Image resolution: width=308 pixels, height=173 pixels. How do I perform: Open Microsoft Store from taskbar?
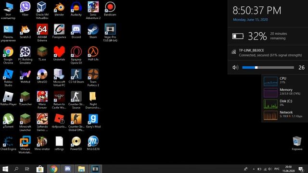(x=40, y=169)
